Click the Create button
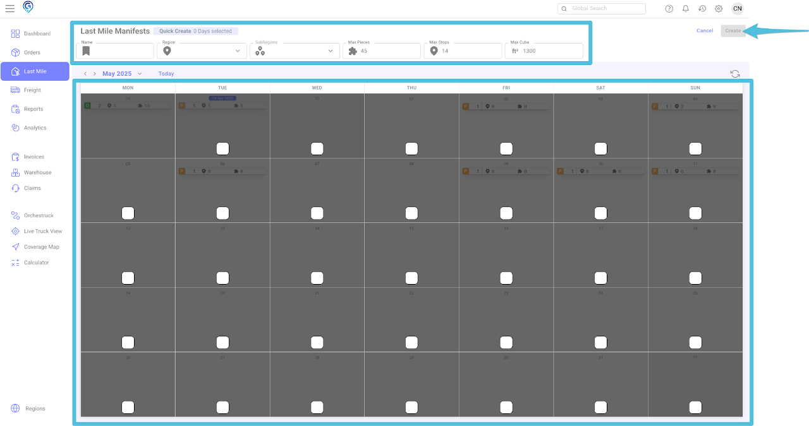The width and height of the screenshot is (809, 426). click(x=733, y=31)
